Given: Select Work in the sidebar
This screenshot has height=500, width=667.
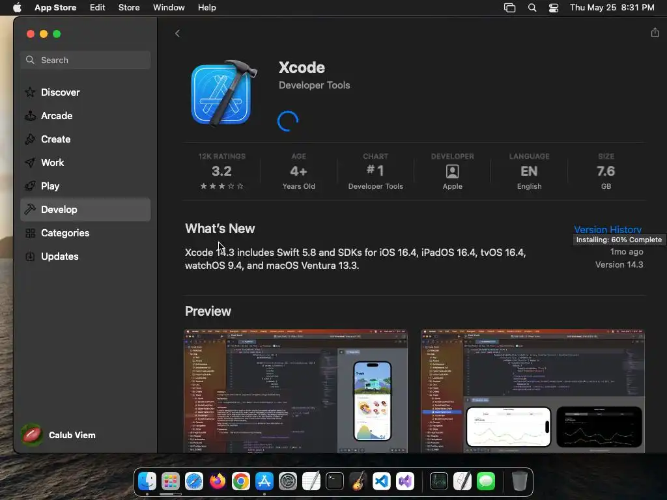Looking at the screenshot, I should (x=85, y=162).
